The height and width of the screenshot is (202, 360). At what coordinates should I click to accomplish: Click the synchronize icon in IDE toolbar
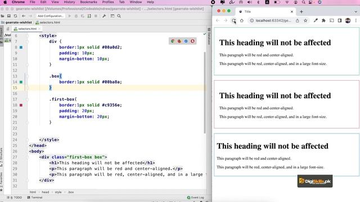[15, 16]
